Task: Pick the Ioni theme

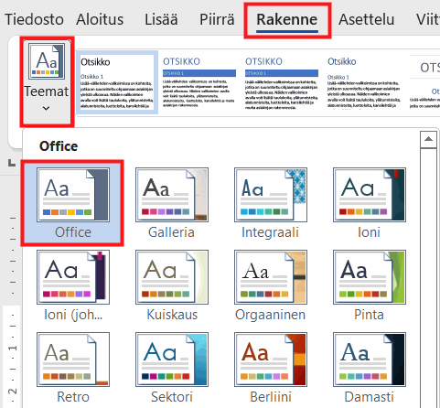Action: tap(370, 203)
